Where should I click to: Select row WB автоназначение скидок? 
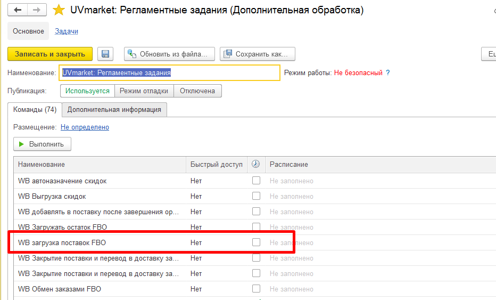[255, 181]
